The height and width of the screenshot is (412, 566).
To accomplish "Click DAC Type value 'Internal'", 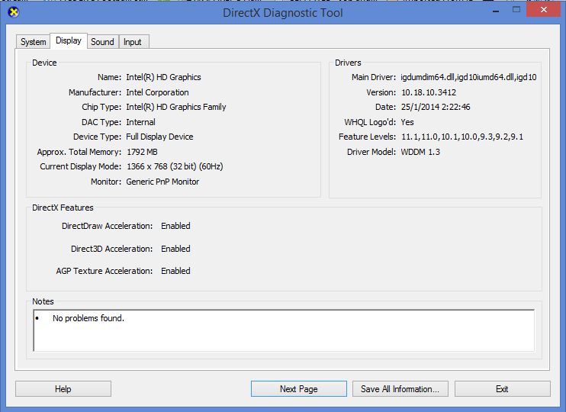I will pos(141,122).
